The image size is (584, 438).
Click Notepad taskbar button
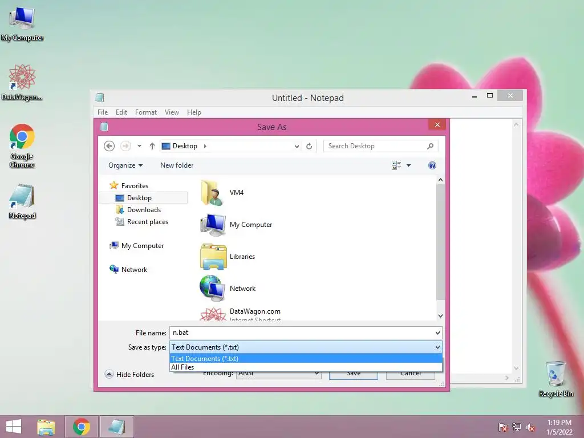(x=116, y=427)
